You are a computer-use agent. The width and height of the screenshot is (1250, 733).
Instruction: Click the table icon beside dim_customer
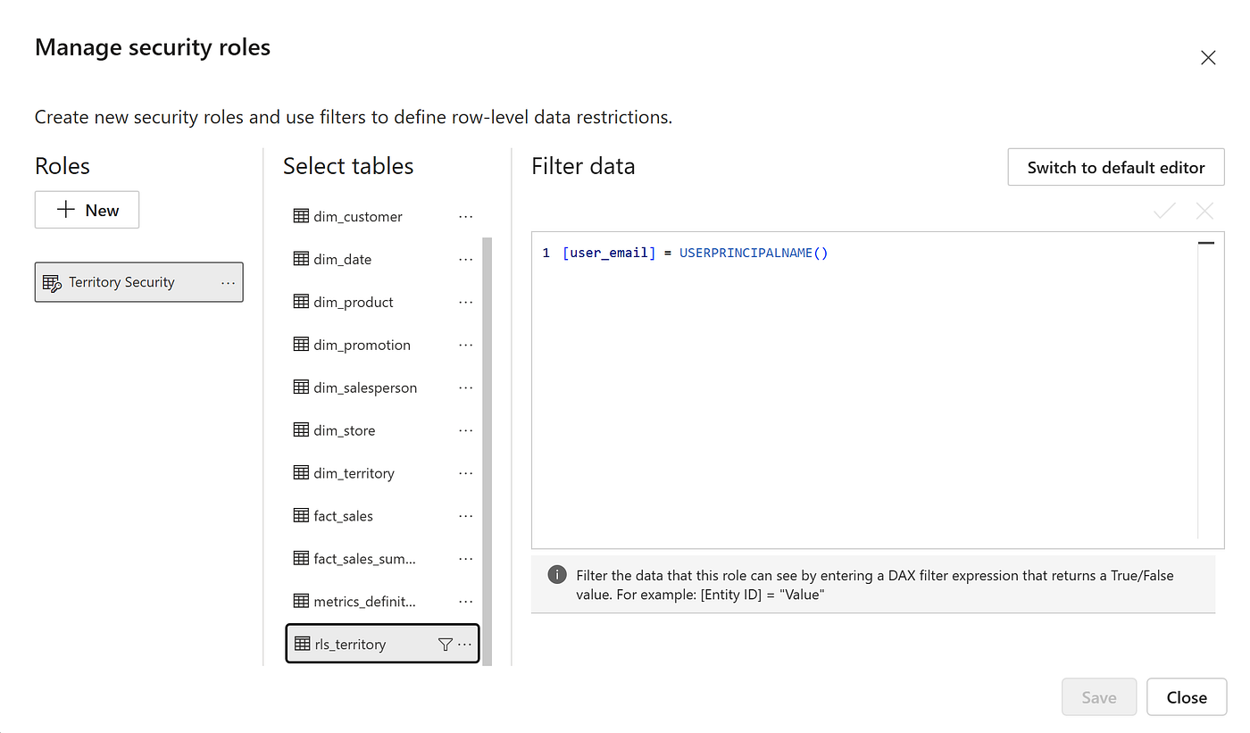point(301,216)
